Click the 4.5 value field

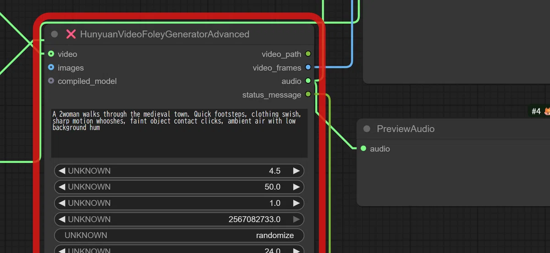(179, 171)
